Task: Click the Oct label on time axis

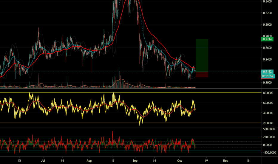Action: point(180,161)
